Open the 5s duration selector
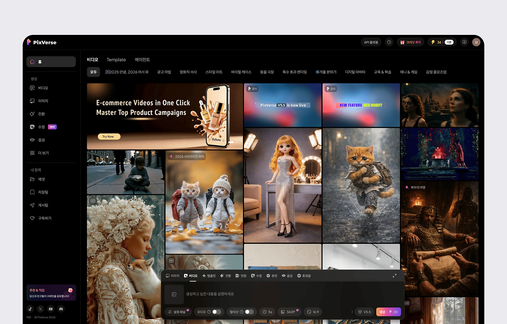 point(267,312)
